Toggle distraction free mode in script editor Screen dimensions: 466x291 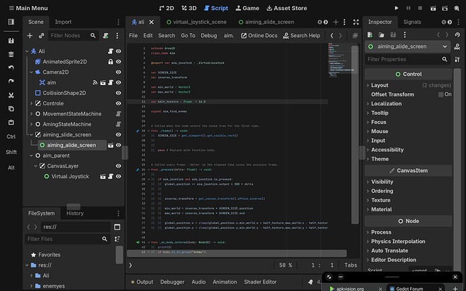(356, 22)
